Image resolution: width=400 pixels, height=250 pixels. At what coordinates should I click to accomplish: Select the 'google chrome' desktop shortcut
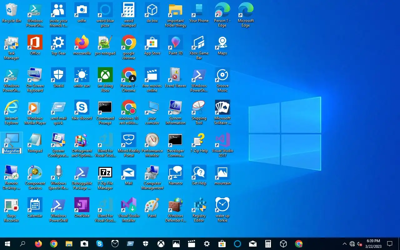point(129,47)
